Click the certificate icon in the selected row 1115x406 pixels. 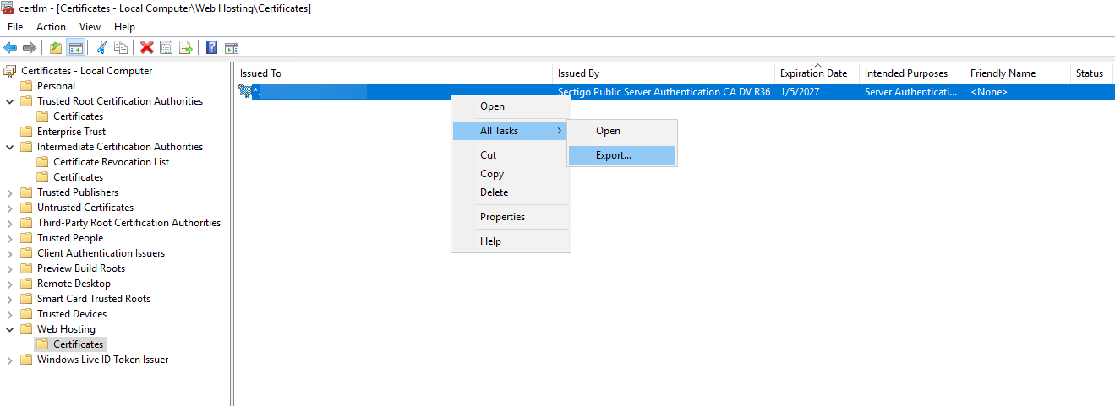[245, 92]
